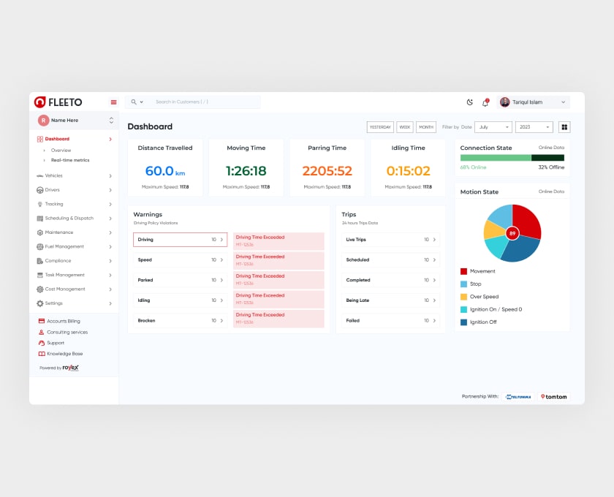This screenshot has width=614, height=497.
Task: Toggle the YESTERDAY date filter
Action: point(379,126)
